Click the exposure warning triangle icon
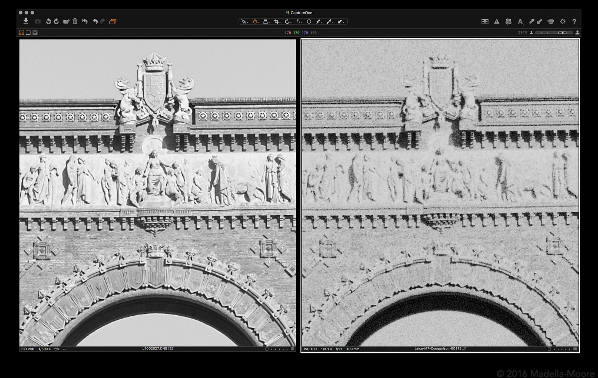 pos(497,22)
